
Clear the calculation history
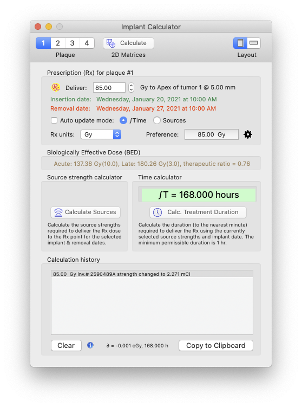pyautogui.click(x=66, y=345)
